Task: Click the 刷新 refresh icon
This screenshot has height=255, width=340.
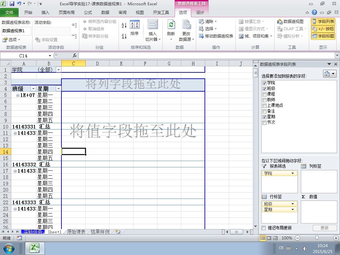Action: point(171,30)
